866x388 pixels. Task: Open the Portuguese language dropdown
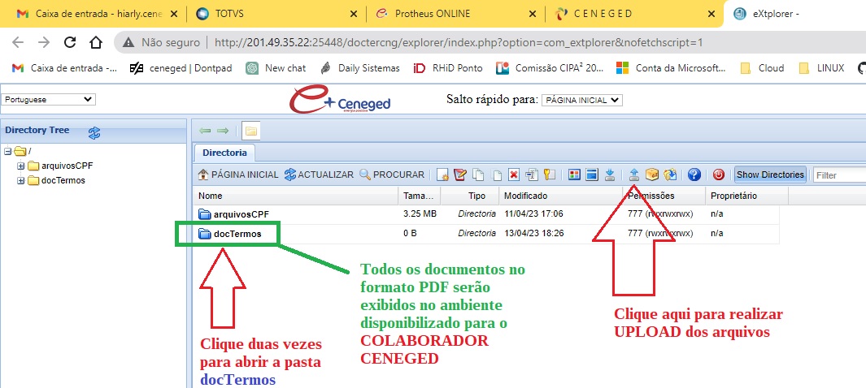click(49, 100)
